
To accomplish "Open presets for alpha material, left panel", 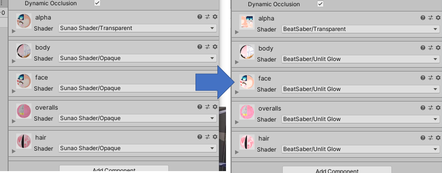I will [x=207, y=17].
